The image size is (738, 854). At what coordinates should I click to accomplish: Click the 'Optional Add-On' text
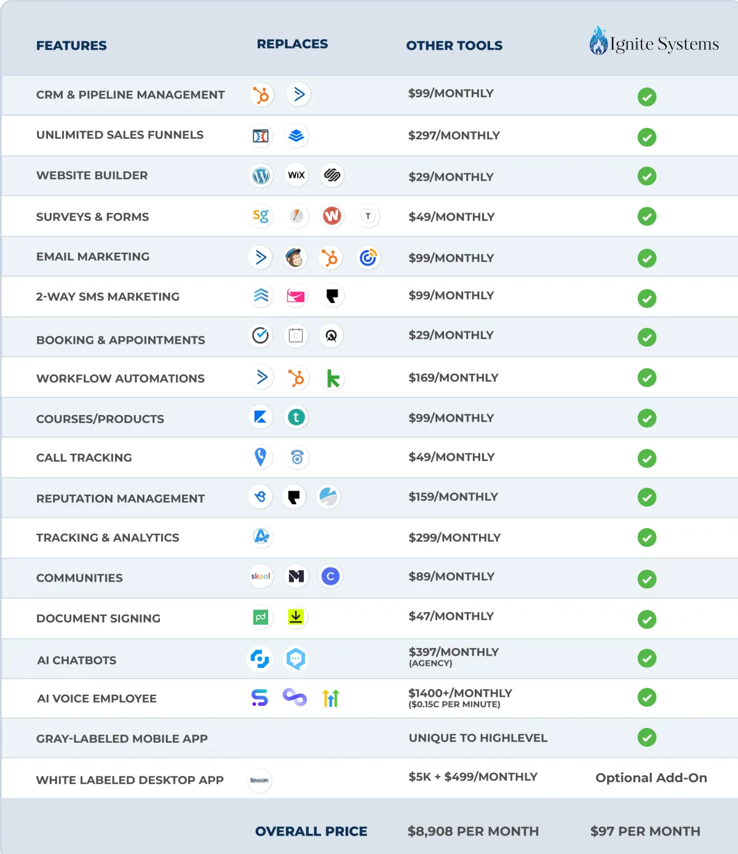[651, 778]
